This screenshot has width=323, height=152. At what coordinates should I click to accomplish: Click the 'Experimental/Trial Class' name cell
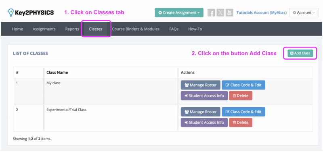tap(111, 118)
